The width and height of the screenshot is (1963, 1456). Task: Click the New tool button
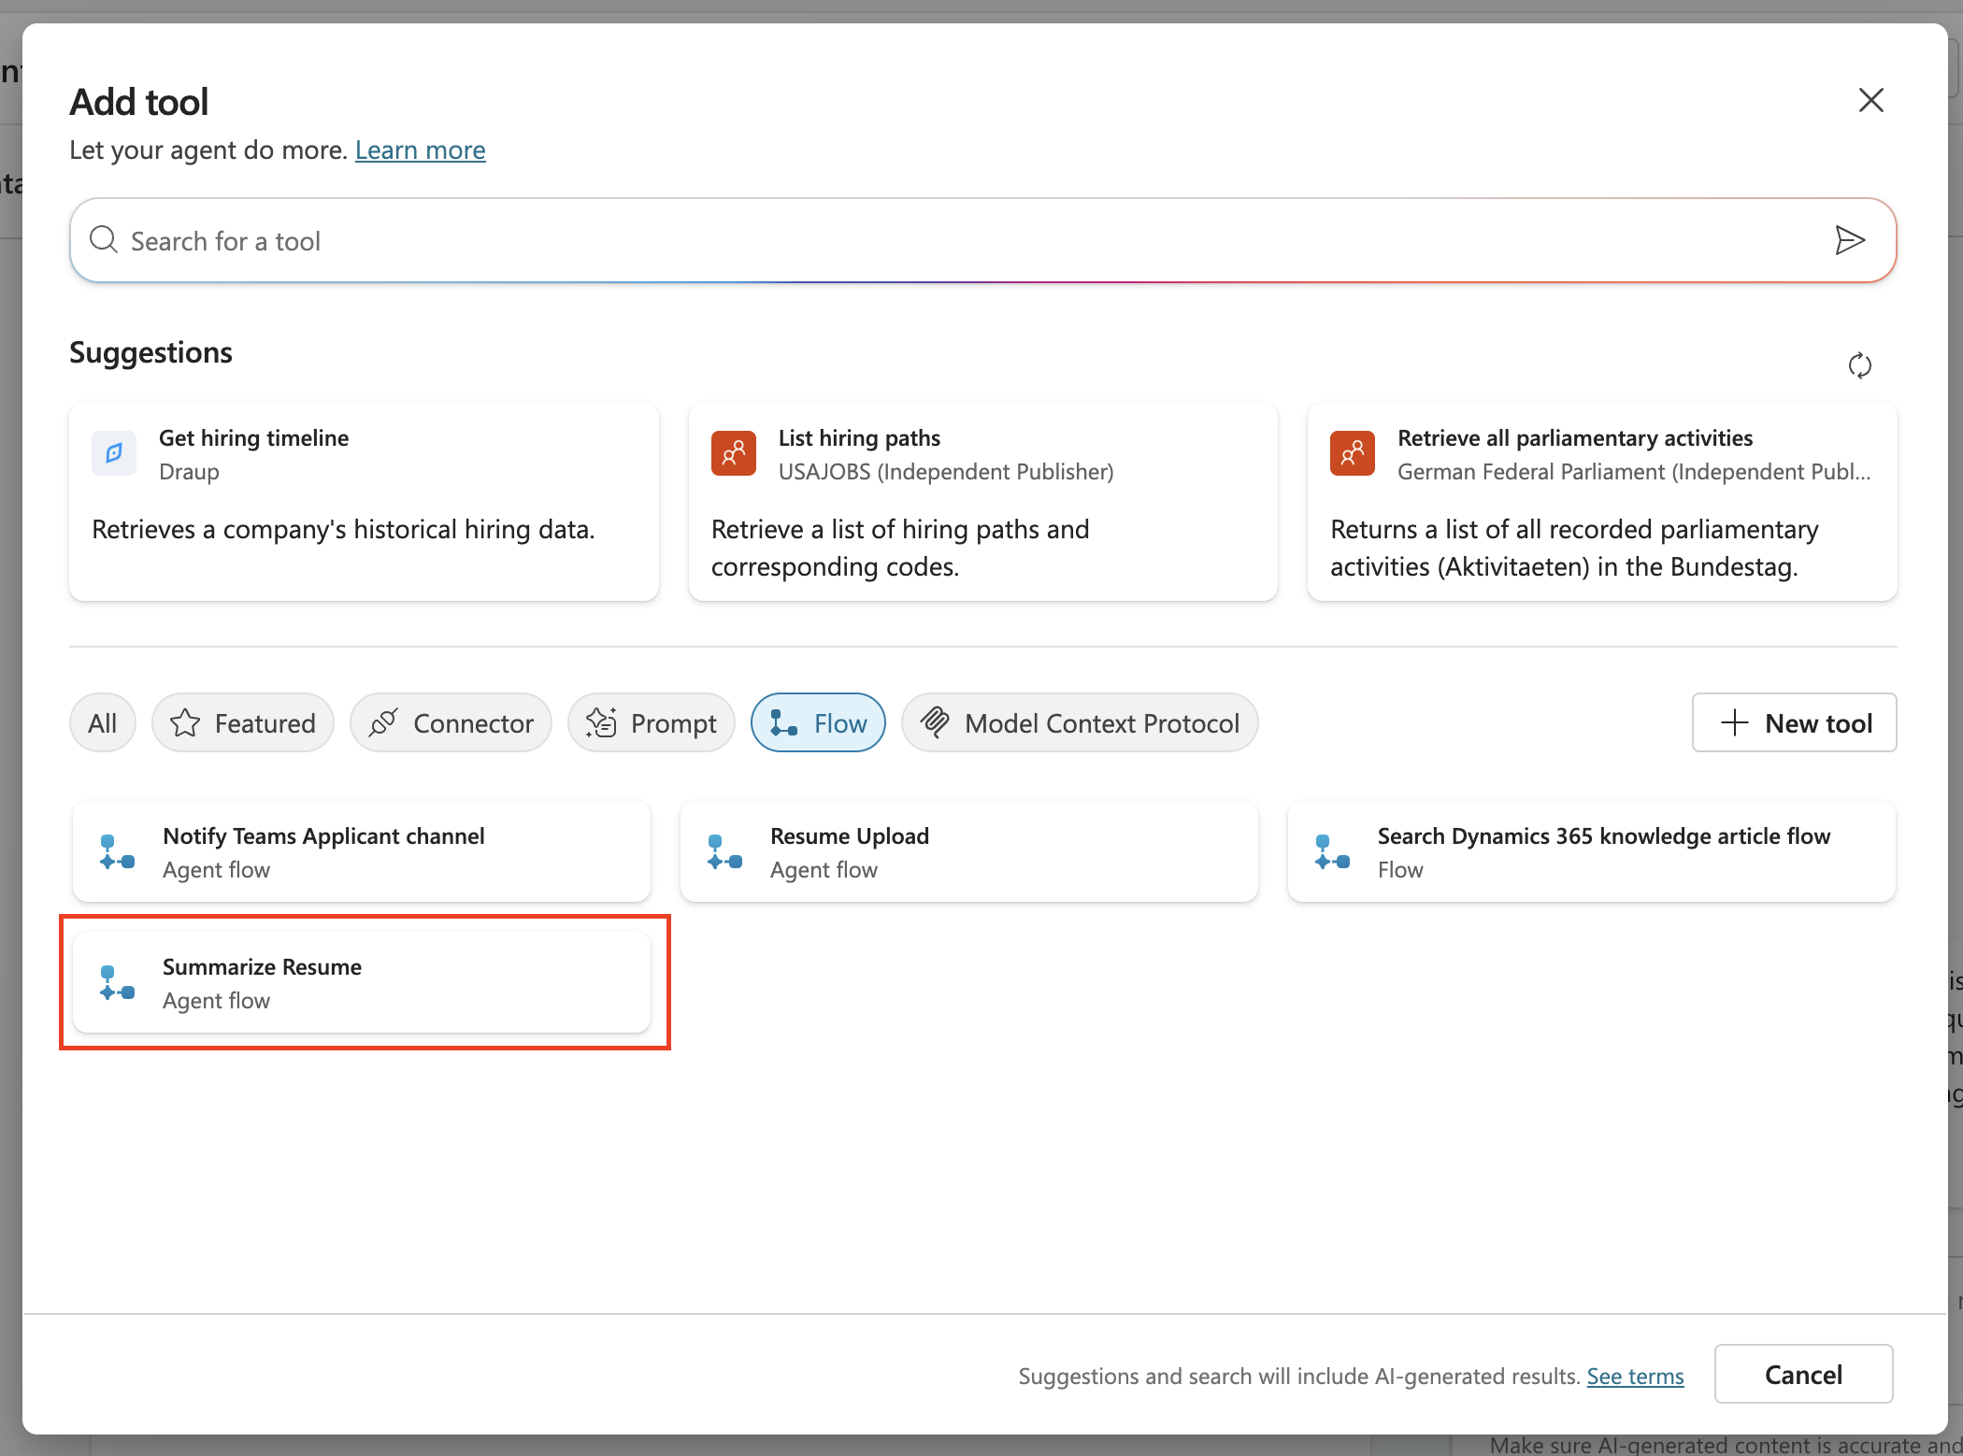click(x=1793, y=722)
